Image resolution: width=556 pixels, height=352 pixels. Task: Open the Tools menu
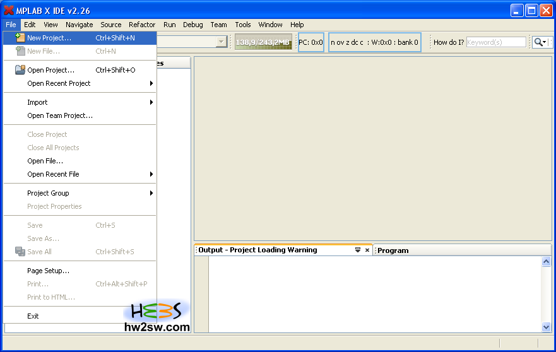pos(243,25)
